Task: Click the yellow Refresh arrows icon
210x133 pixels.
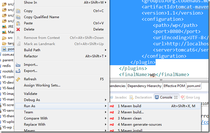Action: coord(18,79)
